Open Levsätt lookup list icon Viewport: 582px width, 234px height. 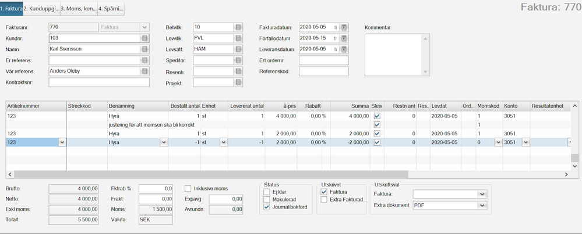(x=238, y=49)
